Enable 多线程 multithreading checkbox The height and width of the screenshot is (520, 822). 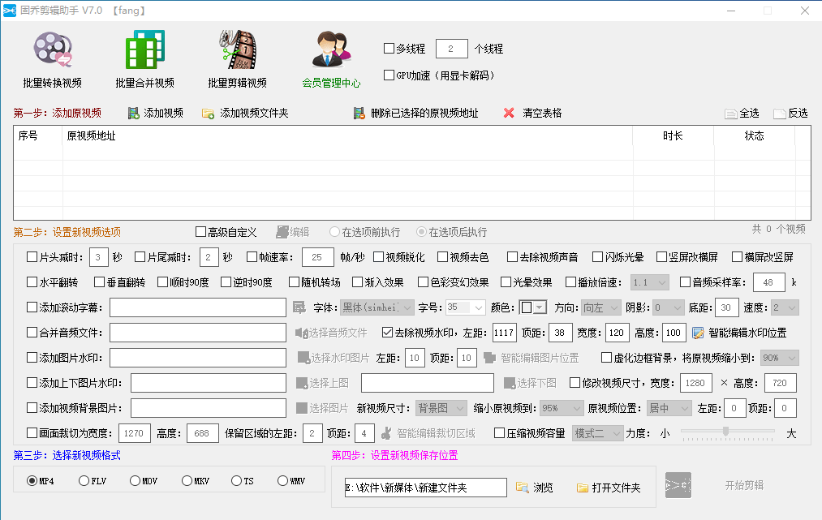pos(389,49)
